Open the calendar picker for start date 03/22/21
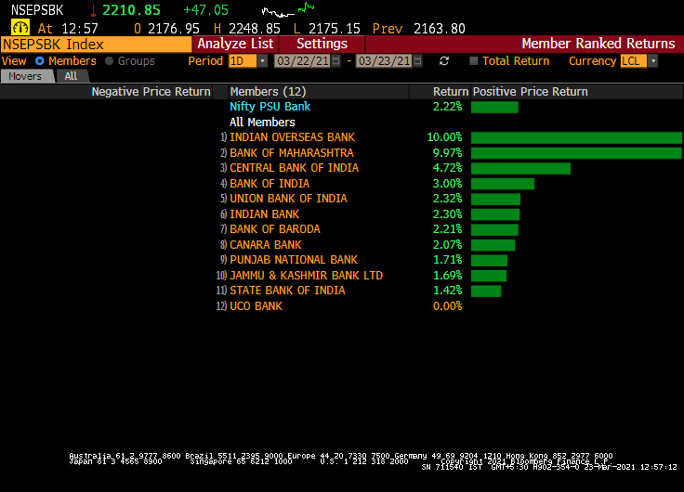 [x=337, y=61]
